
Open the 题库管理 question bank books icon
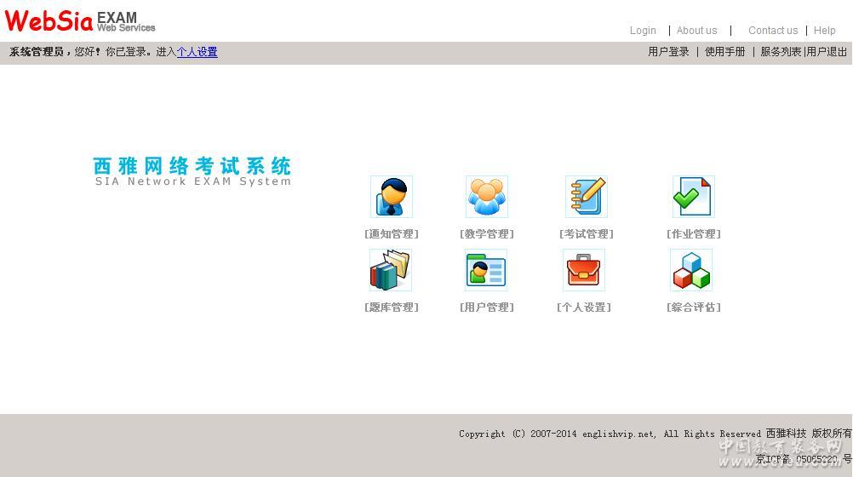coord(391,270)
